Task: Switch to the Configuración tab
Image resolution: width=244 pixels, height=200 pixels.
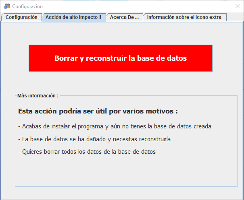Action: click(x=21, y=17)
